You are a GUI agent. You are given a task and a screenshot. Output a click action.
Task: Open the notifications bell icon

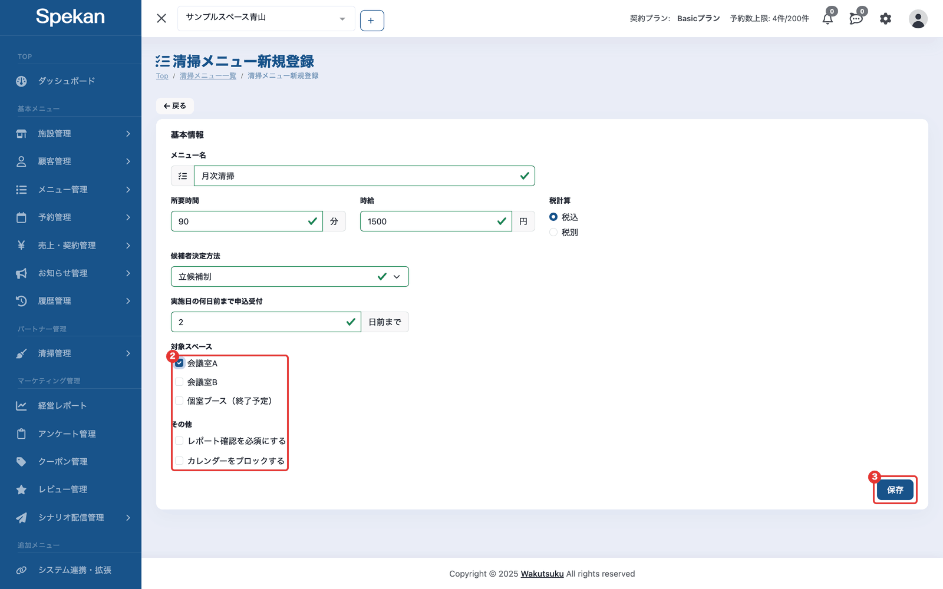[x=827, y=19]
